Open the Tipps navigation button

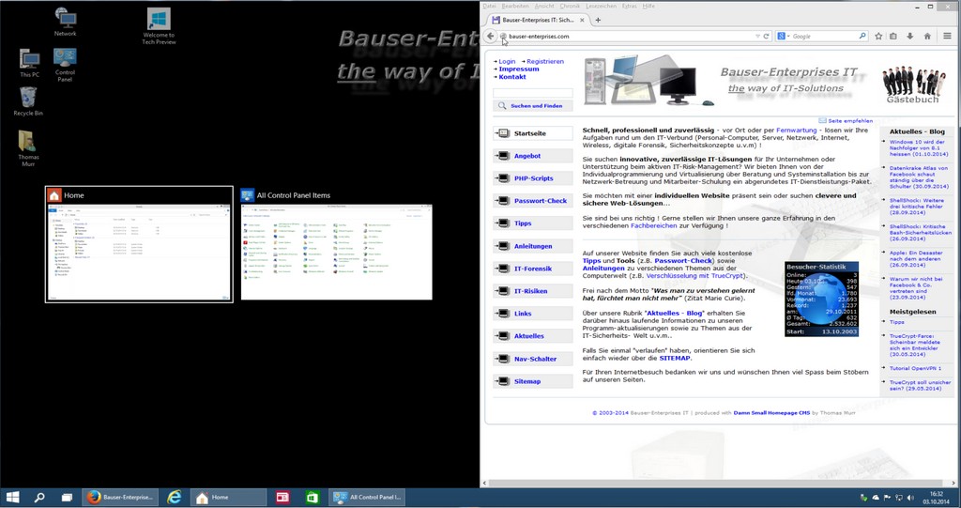coord(533,223)
